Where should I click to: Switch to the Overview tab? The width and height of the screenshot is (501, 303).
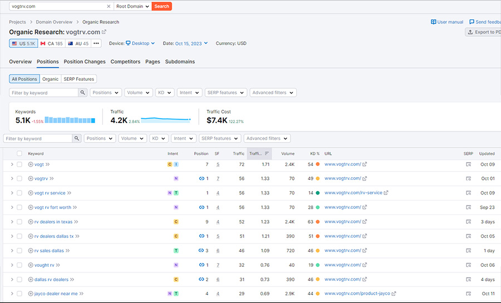coord(21,62)
